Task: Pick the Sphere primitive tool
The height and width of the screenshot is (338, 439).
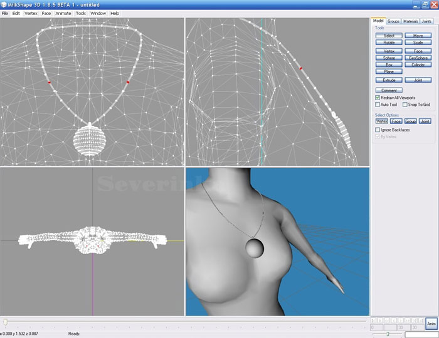Action: [389, 58]
